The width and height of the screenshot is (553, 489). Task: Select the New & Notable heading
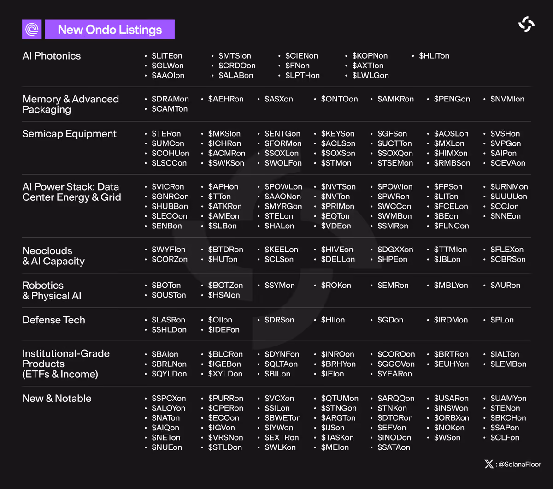pos(57,399)
